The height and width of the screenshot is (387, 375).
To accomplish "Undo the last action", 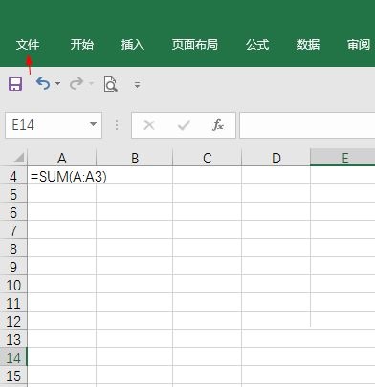I will 43,84.
